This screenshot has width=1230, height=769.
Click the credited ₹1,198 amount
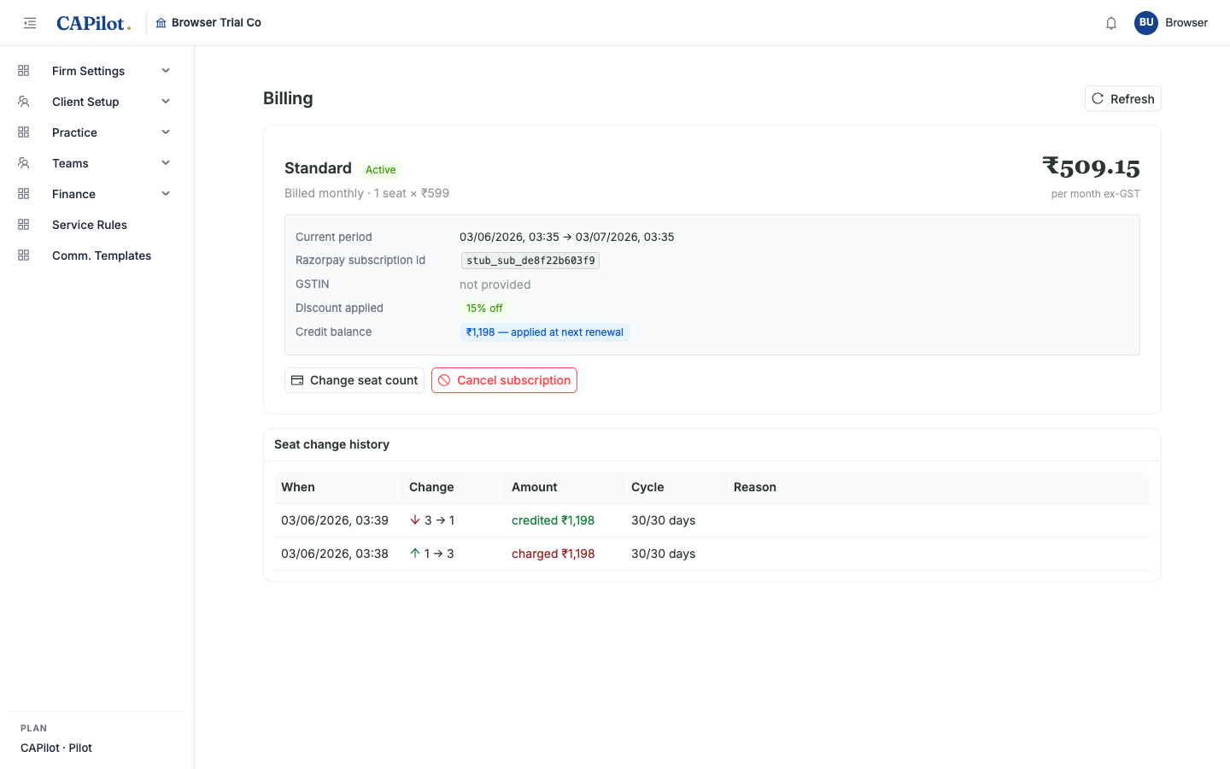click(x=553, y=520)
